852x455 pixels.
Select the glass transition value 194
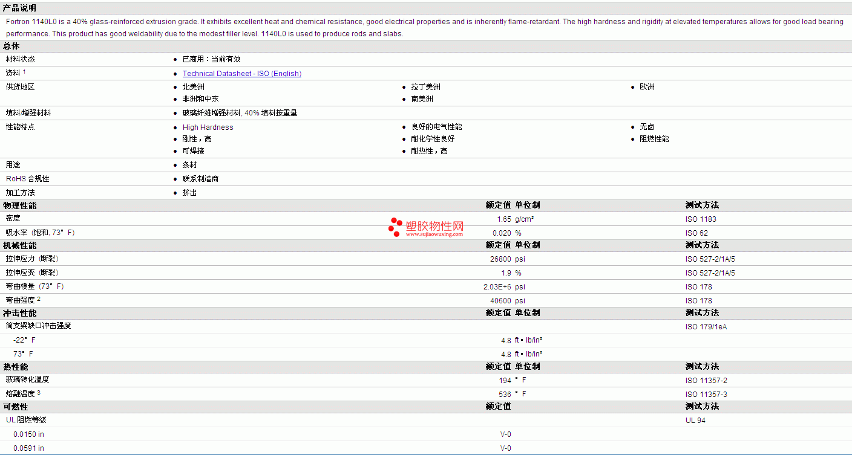(505, 381)
